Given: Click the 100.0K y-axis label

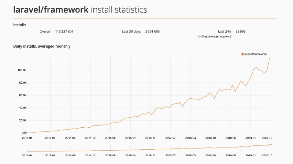Looking at the screenshot, I should pyautogui.click(x=23, y=70).
